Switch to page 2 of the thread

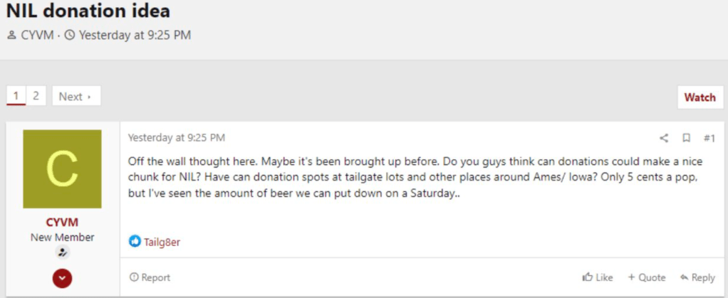36,96
